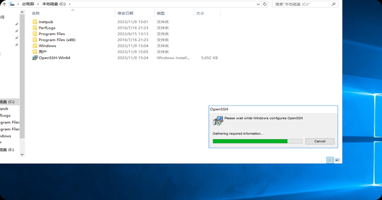
Task: Expand chevron after 本地磁盘 (C:) breadcrumb
Action: point(70,4)
